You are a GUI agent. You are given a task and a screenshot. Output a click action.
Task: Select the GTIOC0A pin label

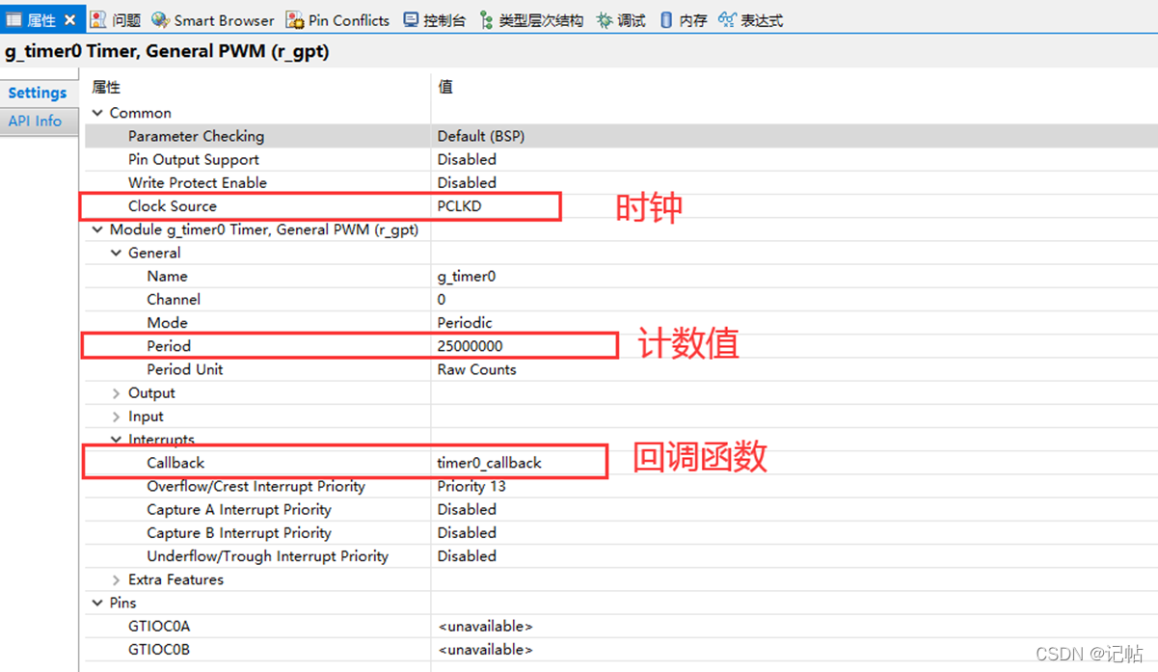pos(159,626)
